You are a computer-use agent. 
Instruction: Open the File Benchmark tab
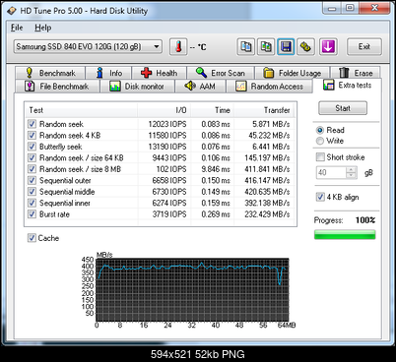(x=57, y=87)
